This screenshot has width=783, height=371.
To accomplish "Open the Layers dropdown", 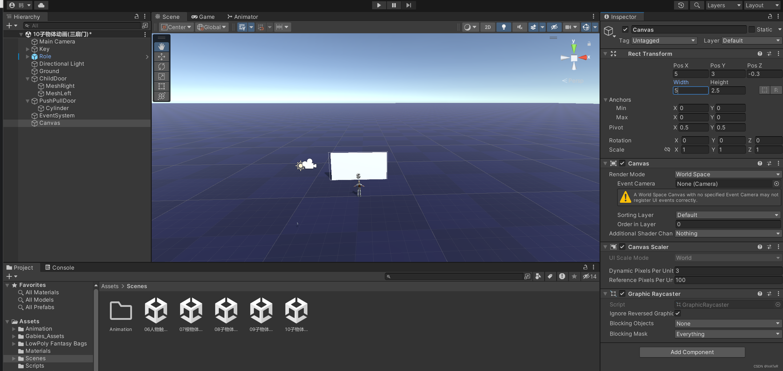I will tap(723, 5).
